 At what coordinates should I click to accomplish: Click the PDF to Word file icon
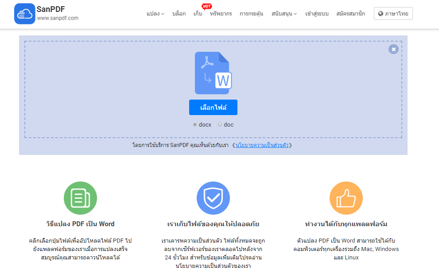coord(214,73)
